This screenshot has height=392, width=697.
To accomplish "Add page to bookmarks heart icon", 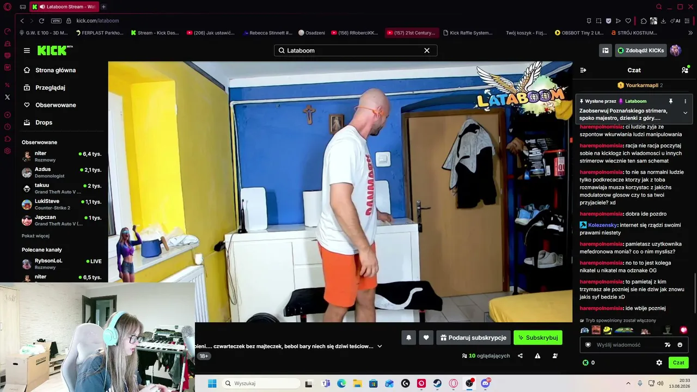I will click(628, 21).
